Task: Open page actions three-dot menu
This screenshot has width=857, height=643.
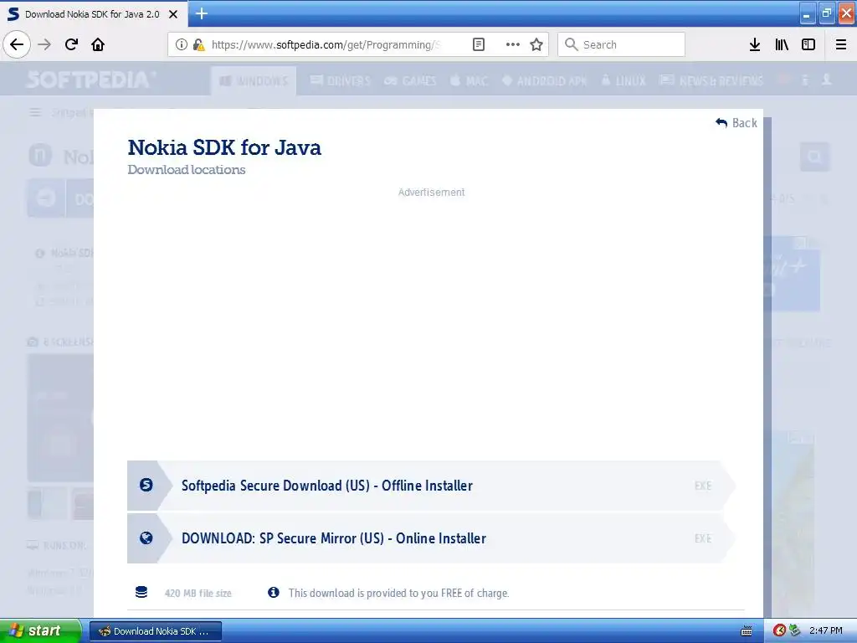Action: coord(513,44)
